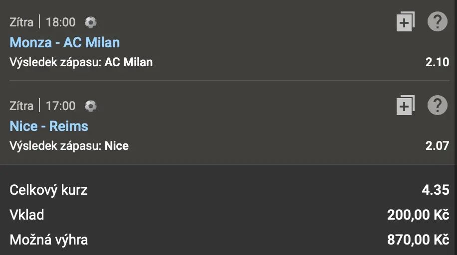Image resolution: width=457 pixels, height=255 pixels.
Task: Click the copy-bet plus icon for Monza - AC Milan
Action: (405, 22)
